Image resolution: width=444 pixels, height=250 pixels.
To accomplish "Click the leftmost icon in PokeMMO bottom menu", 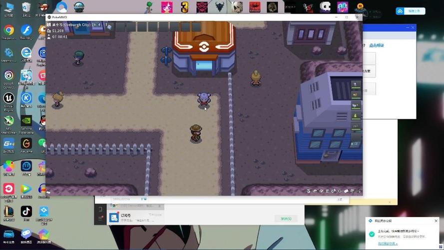I will 309,191.
